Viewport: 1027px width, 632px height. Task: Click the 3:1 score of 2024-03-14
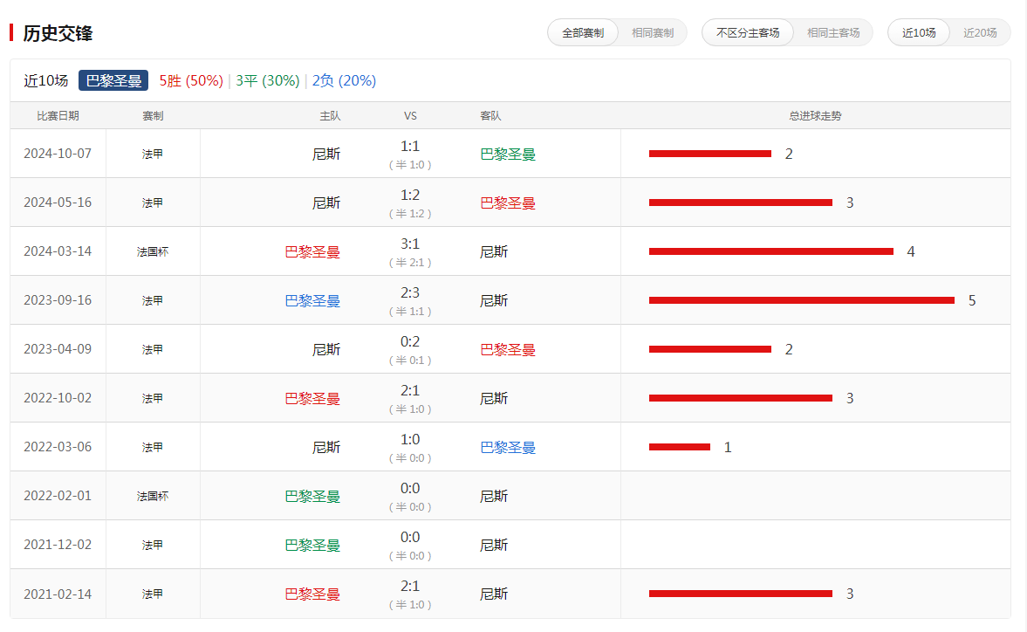point(410,244)
